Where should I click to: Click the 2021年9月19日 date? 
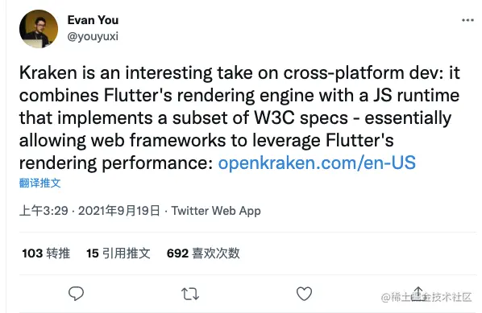(x=119, y=211)
